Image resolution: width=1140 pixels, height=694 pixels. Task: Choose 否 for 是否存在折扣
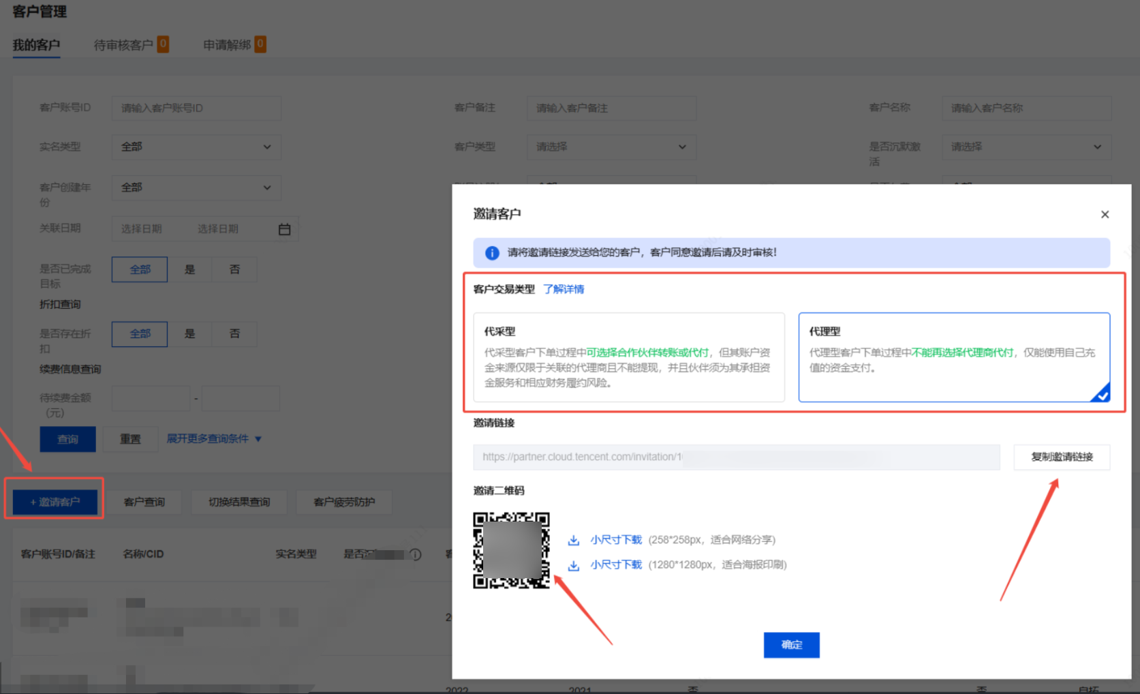(234, 334)
